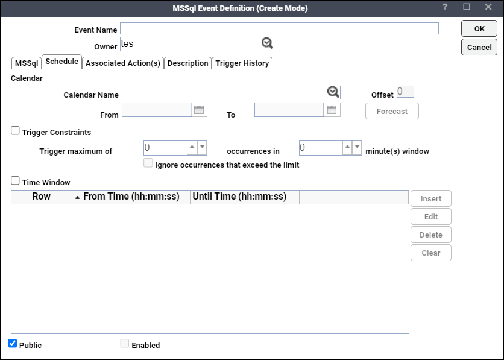Screen dimensions: 504x360
Task: Click the To date input field
Action: pos(289,110)
